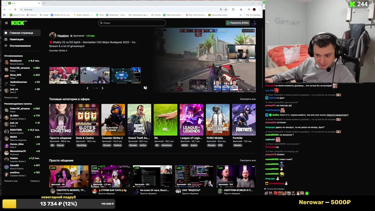The height and width of the screenshot is (211, 375).
Task: Expand followed channels via first Показать еще
Action: (x=11, y=98)
